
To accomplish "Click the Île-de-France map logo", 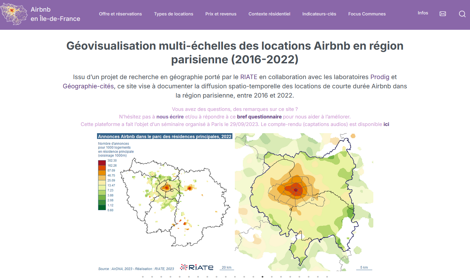I will [13, 13].
